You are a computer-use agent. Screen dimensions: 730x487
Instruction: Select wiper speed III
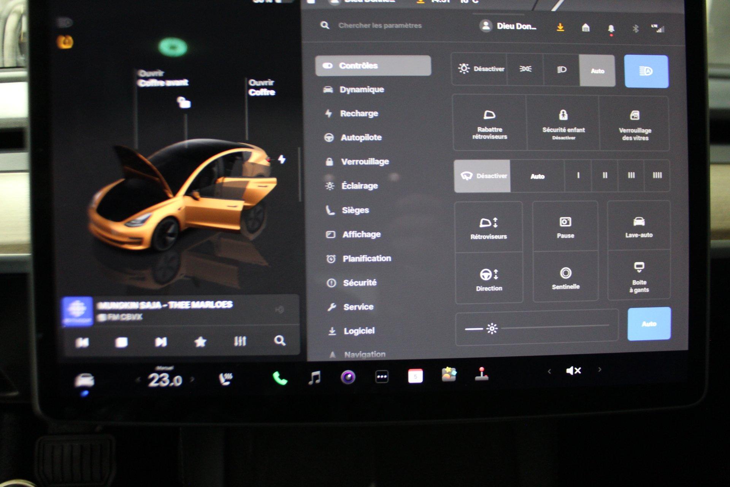pyautogui.click(x=631, y=176)
